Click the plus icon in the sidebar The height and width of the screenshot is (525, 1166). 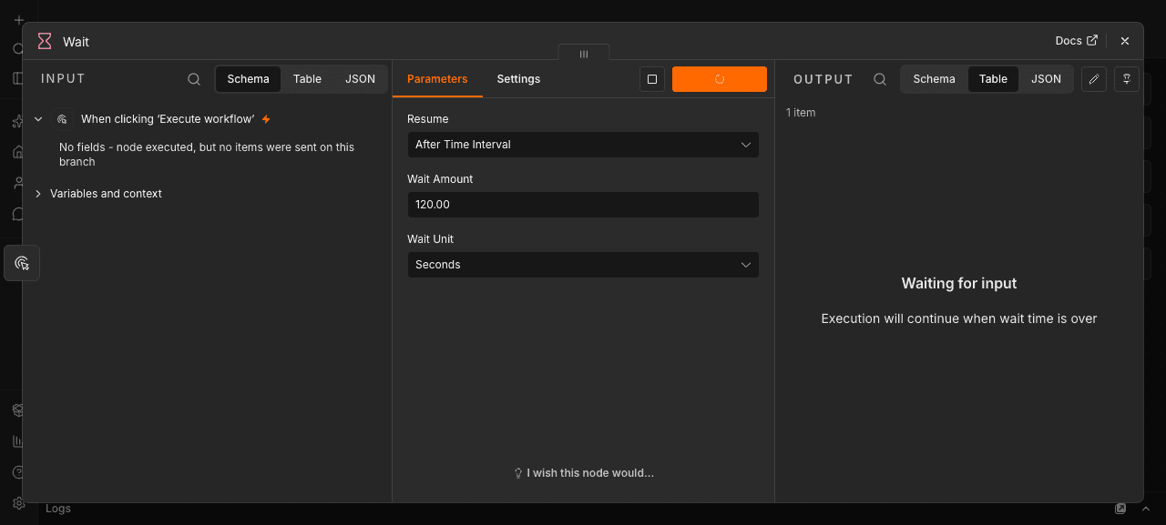(x=18, y=20)
